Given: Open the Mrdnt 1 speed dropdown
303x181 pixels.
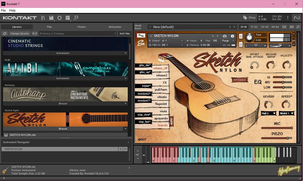Looking at the screenshot, I should (286, 113).
